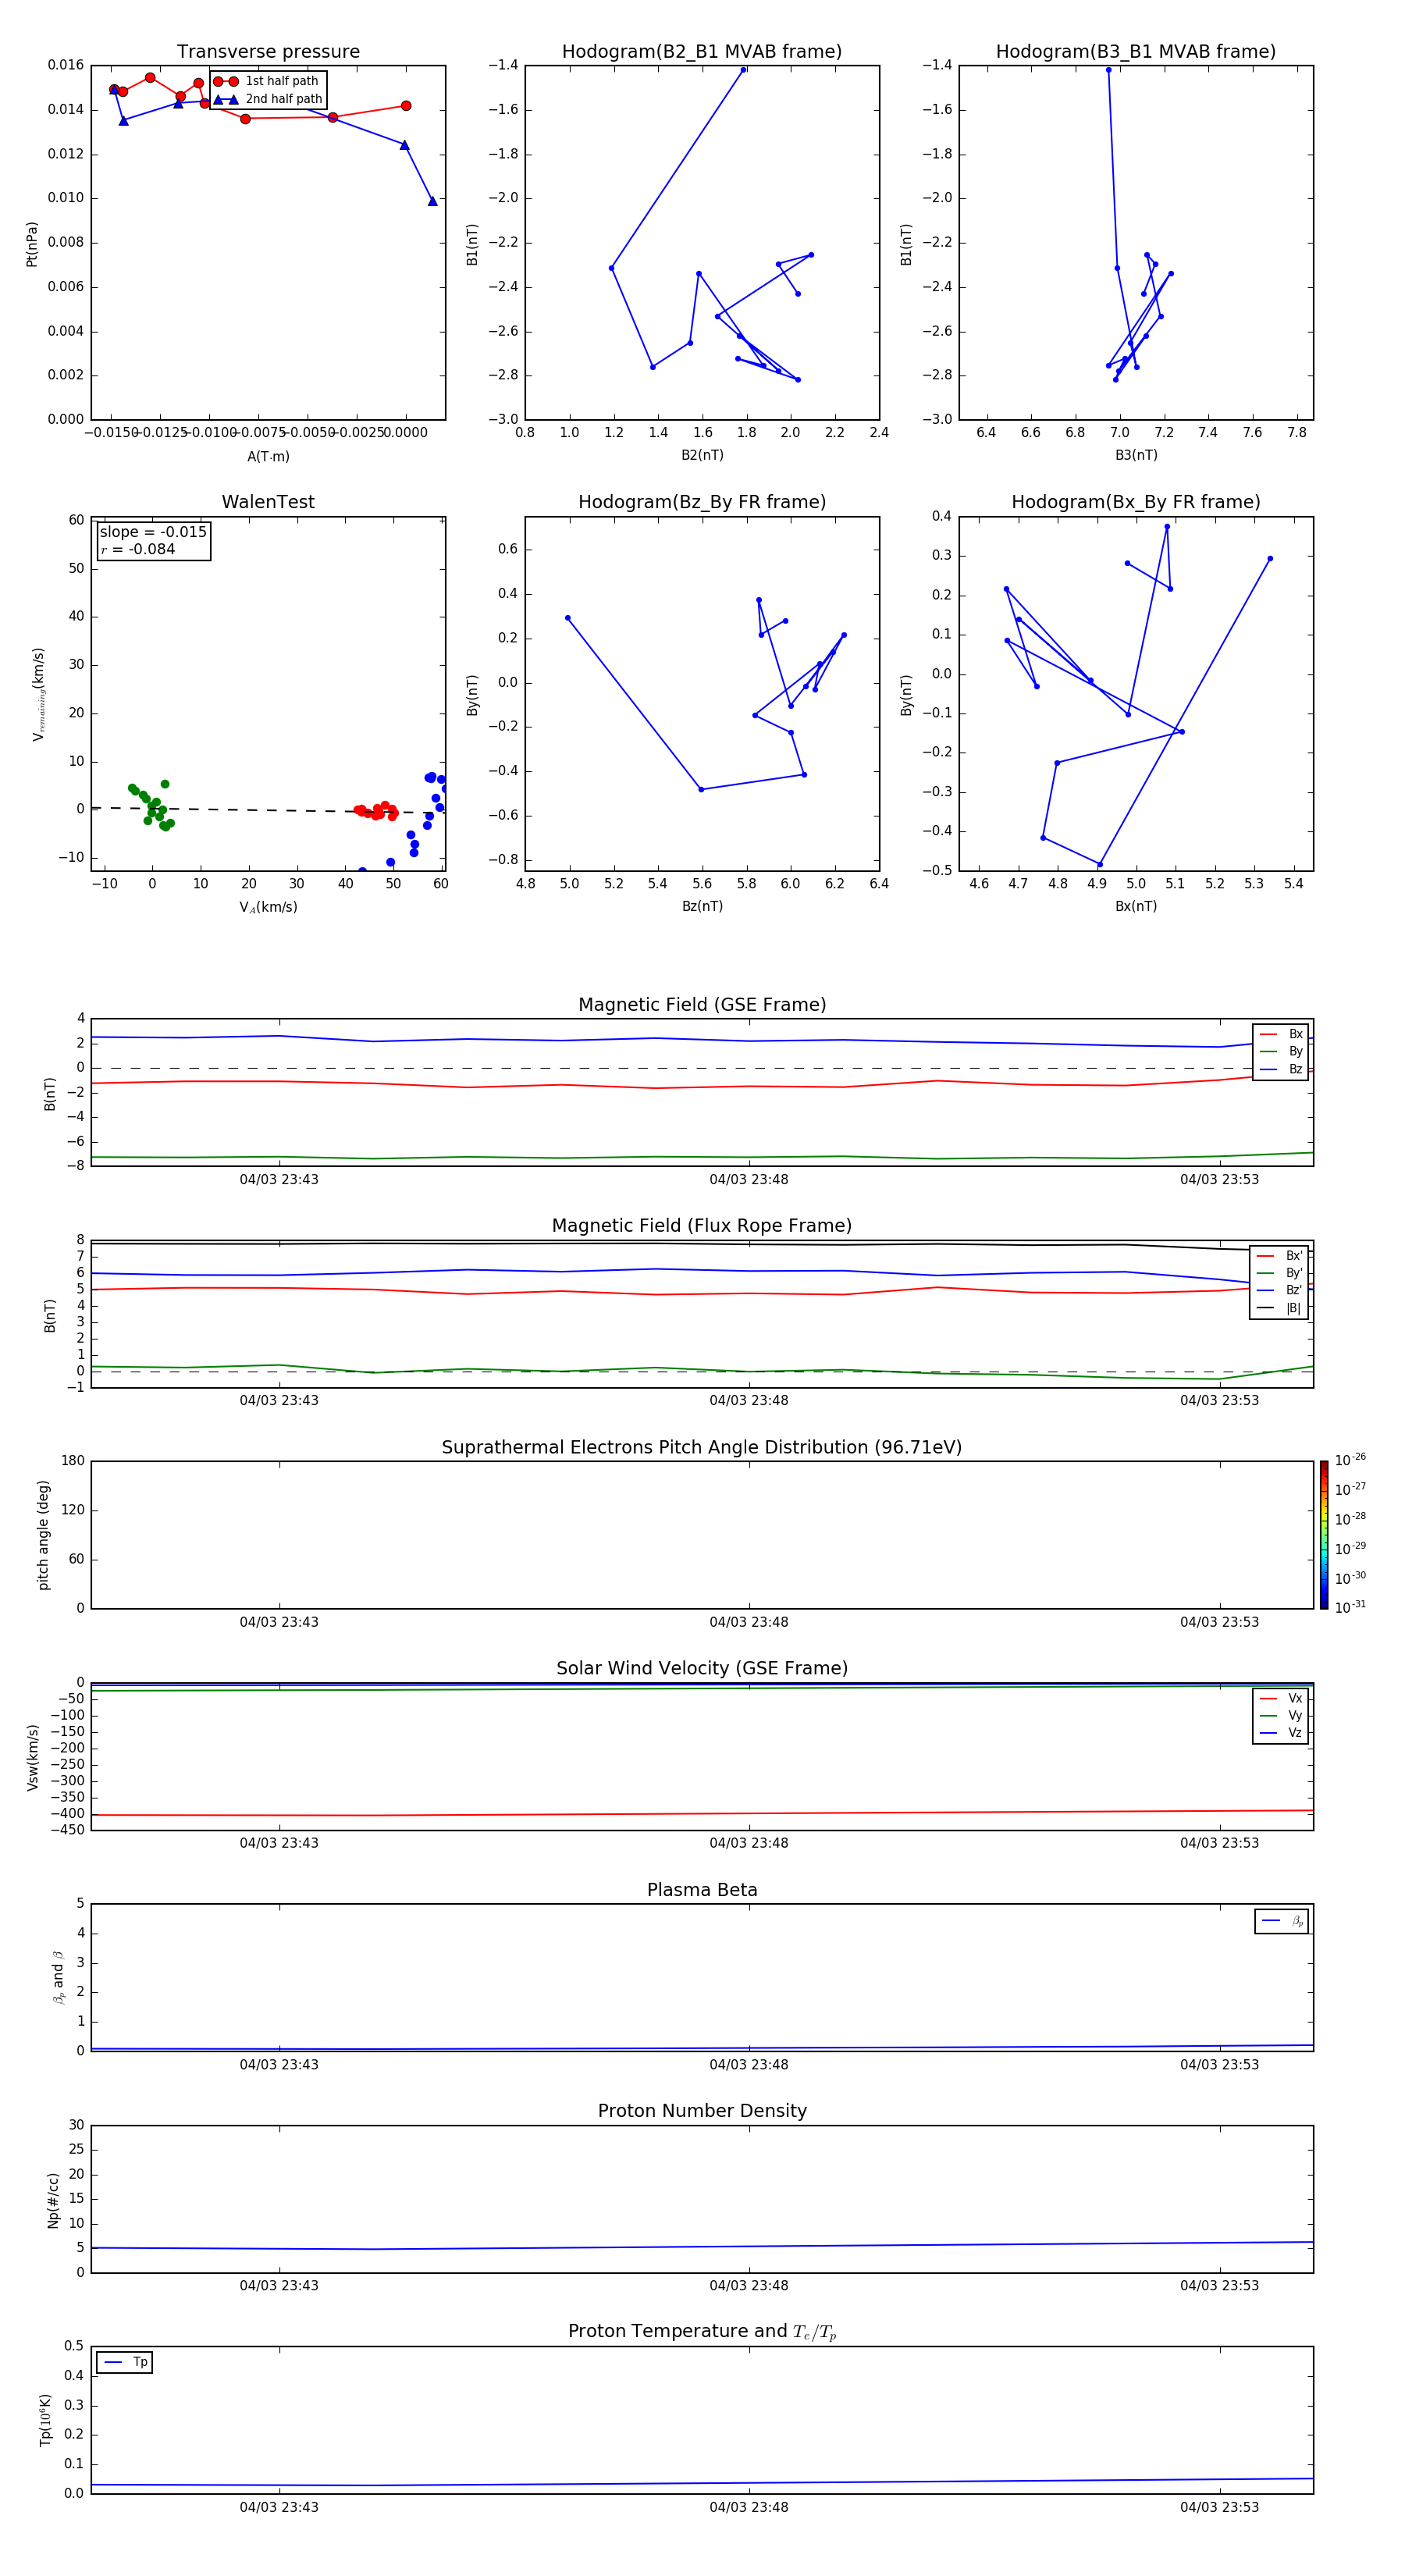This screenshot has height=2576, width=1405.
Task: Click the 'B3(nT)' x-axis label
Action: pyautogui.click(x=1136, y=455)
